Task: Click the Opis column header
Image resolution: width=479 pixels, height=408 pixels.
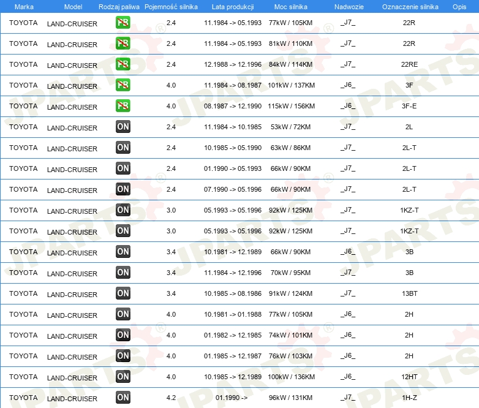Action: (459, 6)
